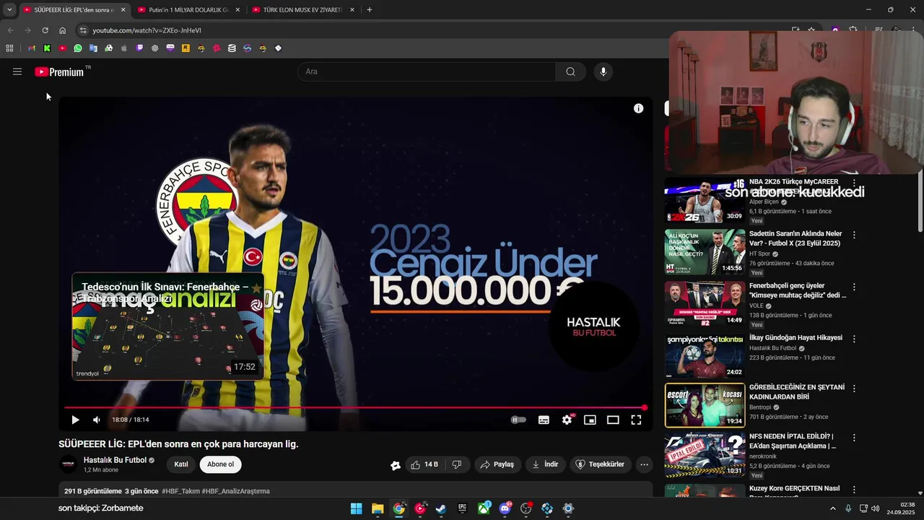Viewport: 924px width, 520px height.
Task: Open Epic Games launcher from taskbar
Action: pyautogui.click(x=462, y=508)
